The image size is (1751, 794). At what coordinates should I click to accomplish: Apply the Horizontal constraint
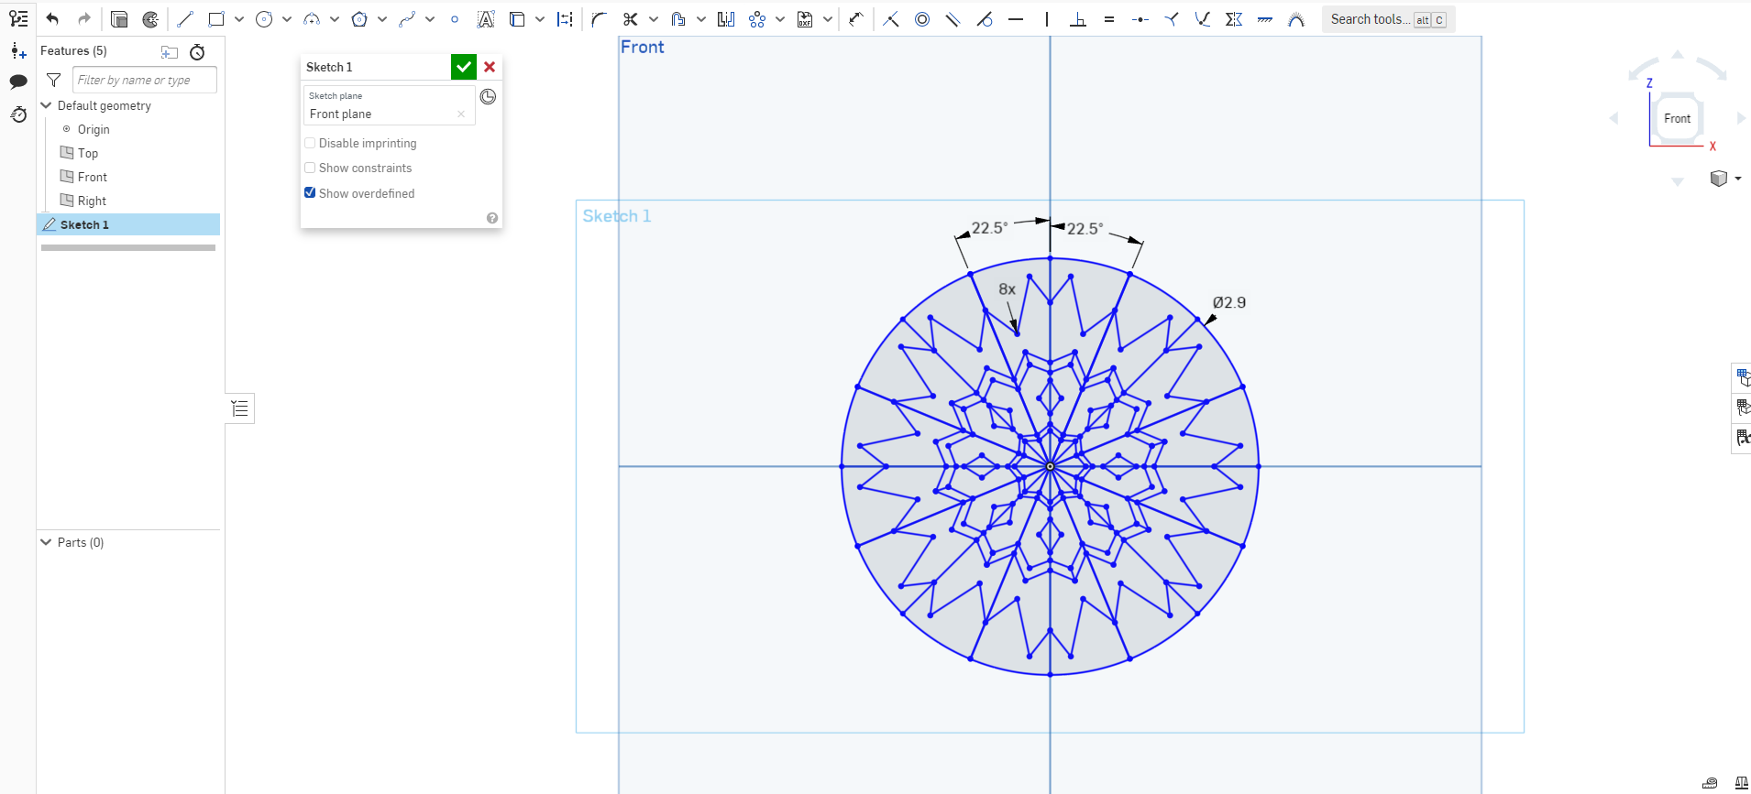point(1016,19)
